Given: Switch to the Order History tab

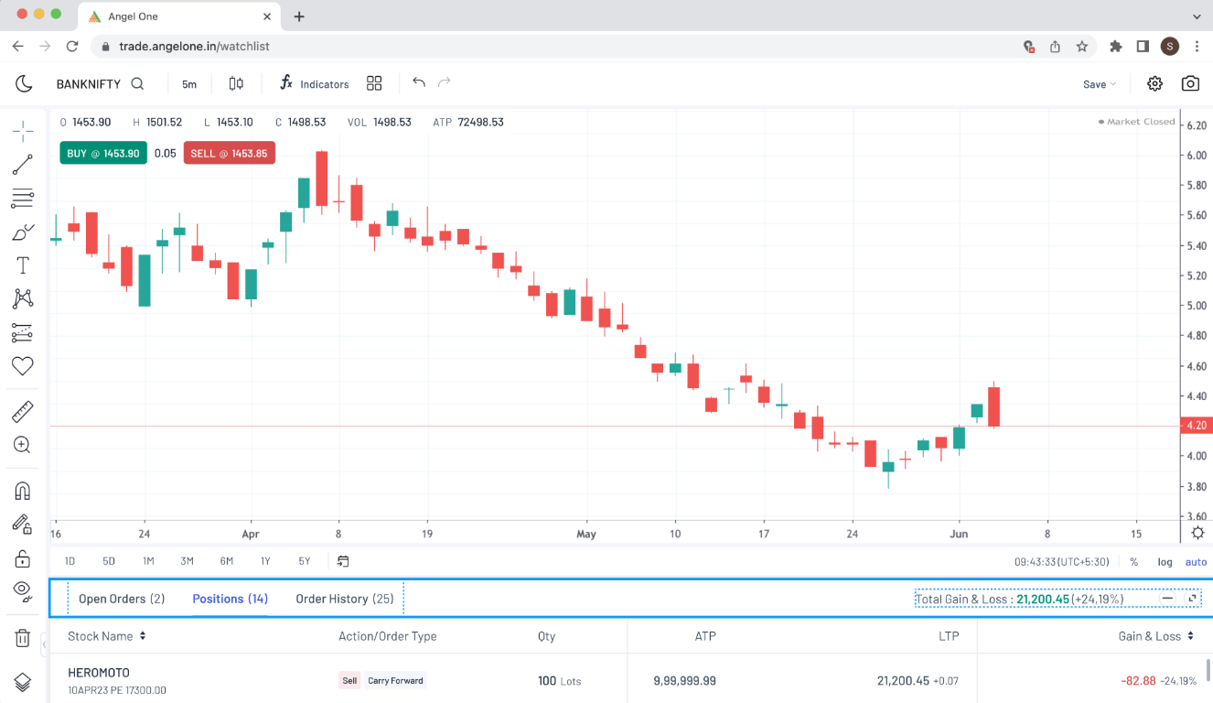Looking at the screenshot, I should [x=344, y=599].
